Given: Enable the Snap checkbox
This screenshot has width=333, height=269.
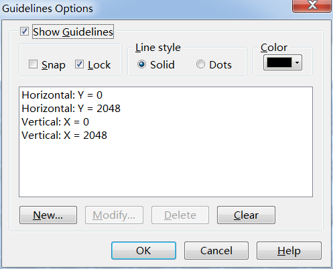Looking at the screenshot, I should (x=33, y=64).
